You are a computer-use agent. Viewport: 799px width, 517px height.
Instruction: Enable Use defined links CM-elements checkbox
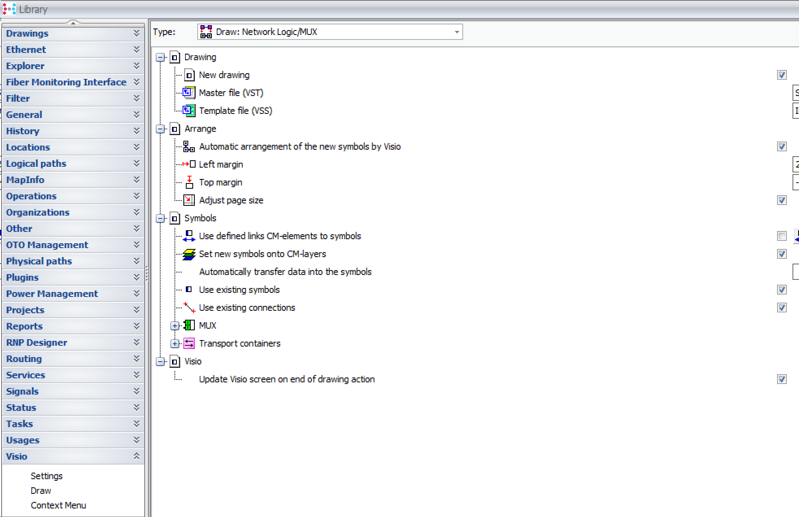click(x=782, y=236)
